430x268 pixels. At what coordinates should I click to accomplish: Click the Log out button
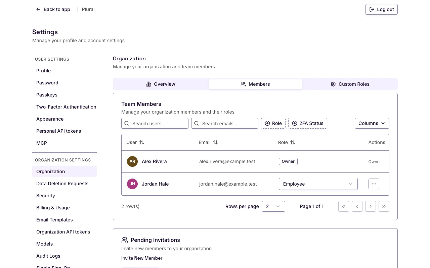point(381,9)
